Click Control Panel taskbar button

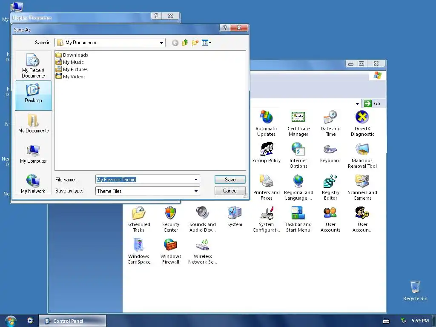point(72,321)
